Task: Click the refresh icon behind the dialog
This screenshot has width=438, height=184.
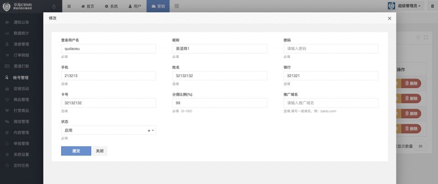Action: tap(418, 37)
